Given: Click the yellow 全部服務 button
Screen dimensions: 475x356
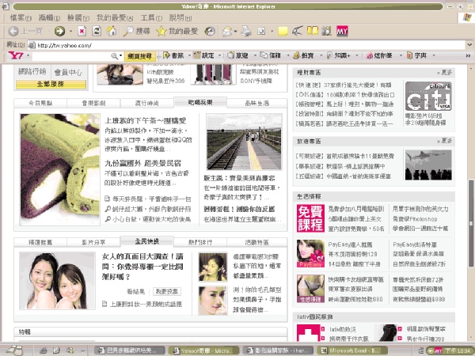Looking at the screenshot, I should [51, 84].
